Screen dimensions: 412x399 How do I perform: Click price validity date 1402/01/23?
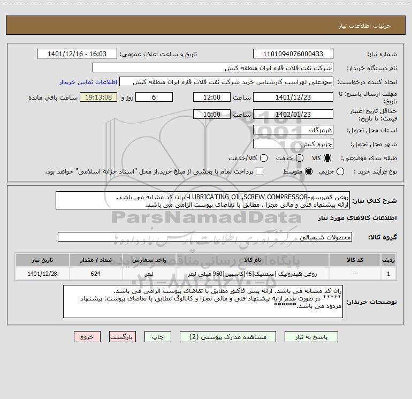[x=293, y=114]
